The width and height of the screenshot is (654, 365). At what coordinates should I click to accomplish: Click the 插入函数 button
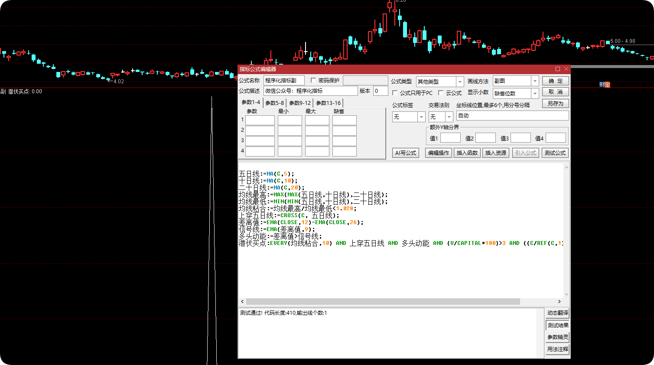click(467, 153)
